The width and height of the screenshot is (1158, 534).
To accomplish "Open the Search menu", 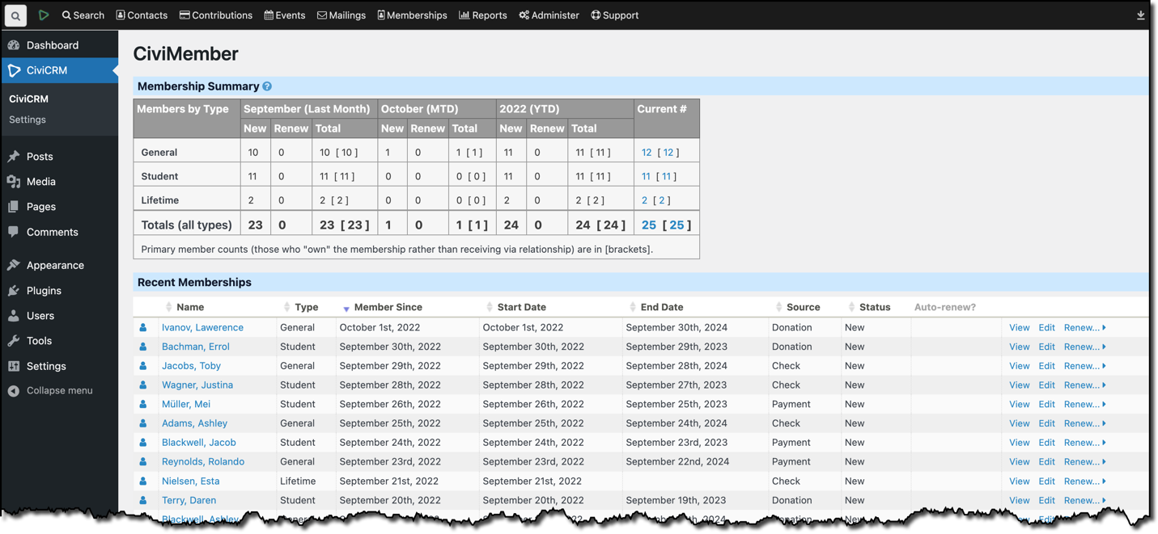I will tap(83, 15).
